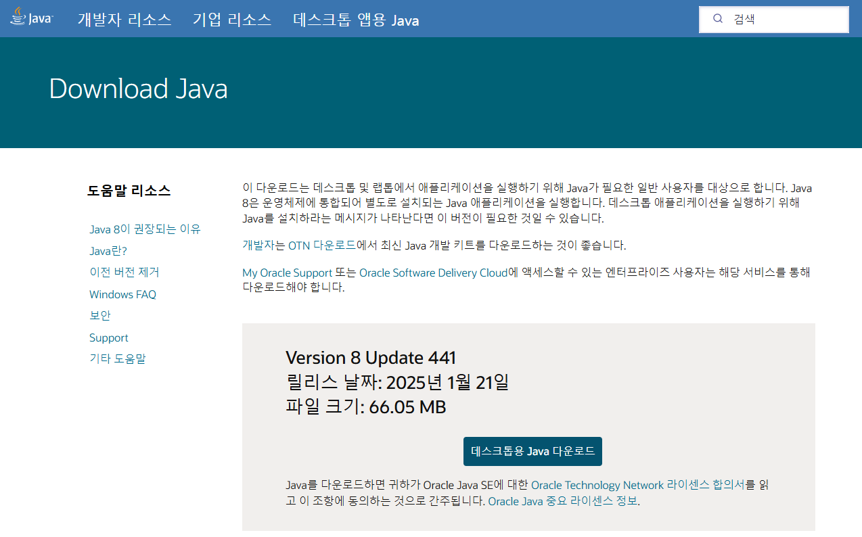Open the Windows FAQ link
Image resolution: width=862 pixels, height=537 pixels.
(x=122, y=294)
